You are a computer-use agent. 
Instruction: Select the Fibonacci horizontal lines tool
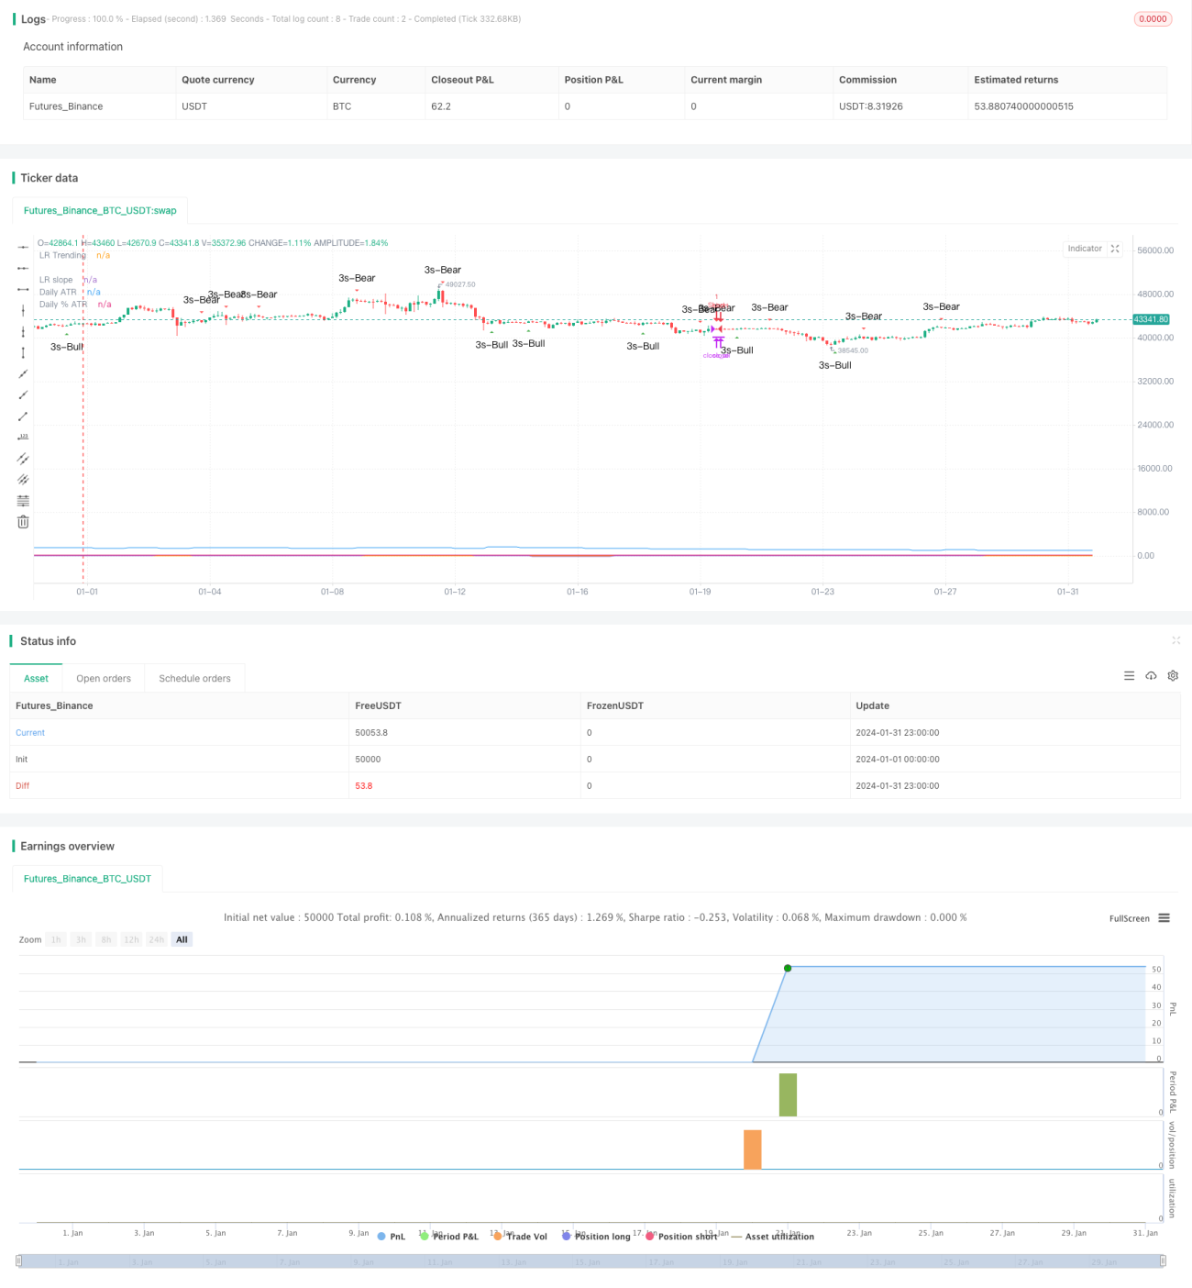pyautogui.click(x=23, y=500)
